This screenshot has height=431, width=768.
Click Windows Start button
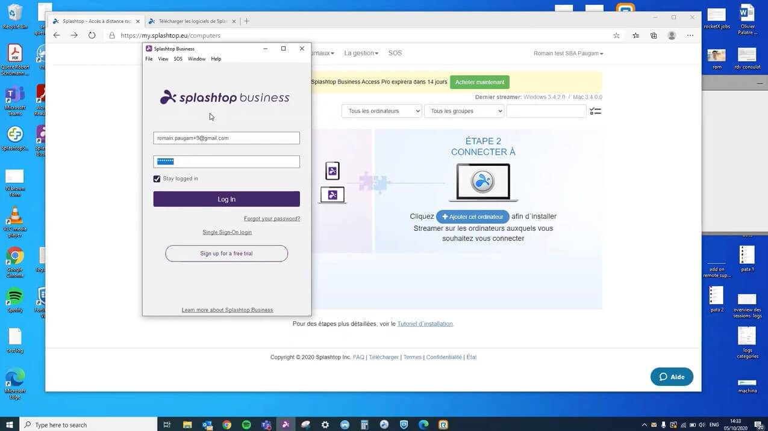click(x=10, y=424)
